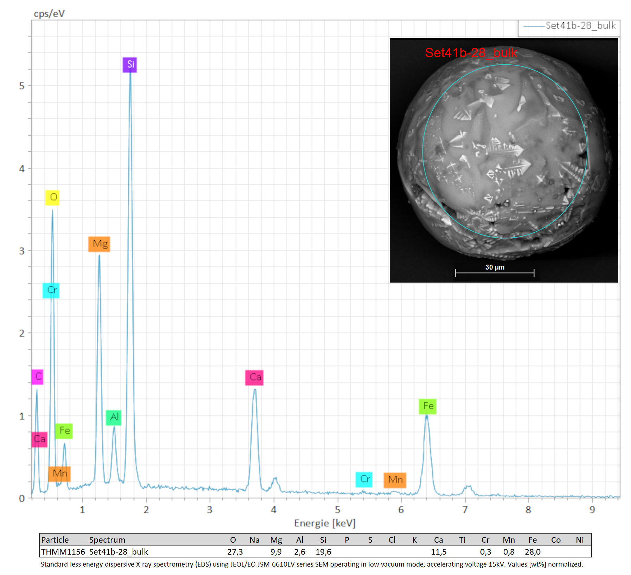This screenshot has height=575, width=631.
Task: Select the orange Mn label below 1 keV
Action: click(59, 474)
